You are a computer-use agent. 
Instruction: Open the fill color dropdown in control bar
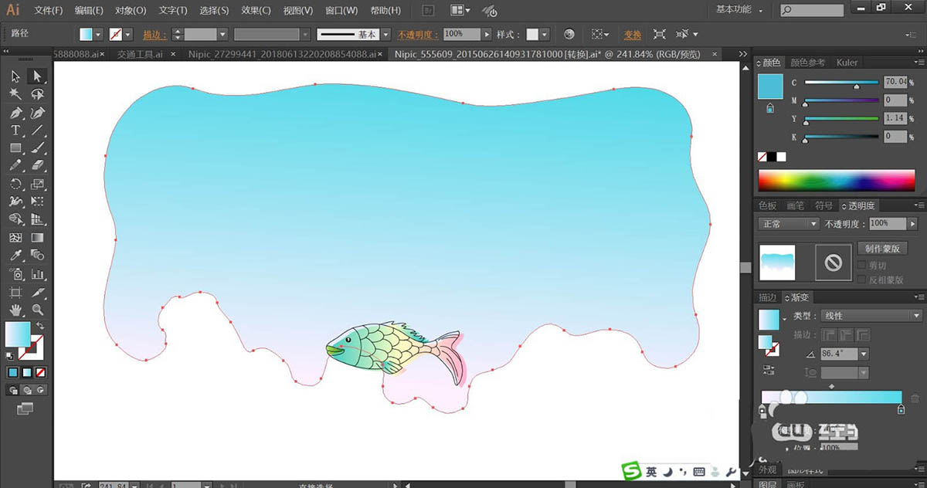coord(97,35)
